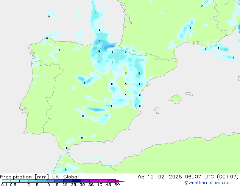Image resolution: width=240 pixels, height=186 pixels.
Task: Click the 'Precipitation [mm]' title text
Action: [25, 177]
